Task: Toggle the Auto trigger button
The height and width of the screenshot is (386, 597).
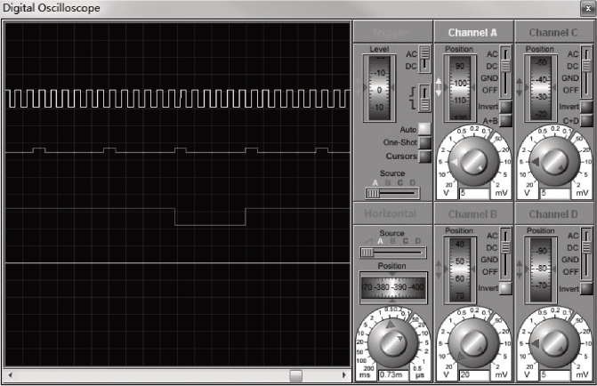Action: (x=424, y=129)
